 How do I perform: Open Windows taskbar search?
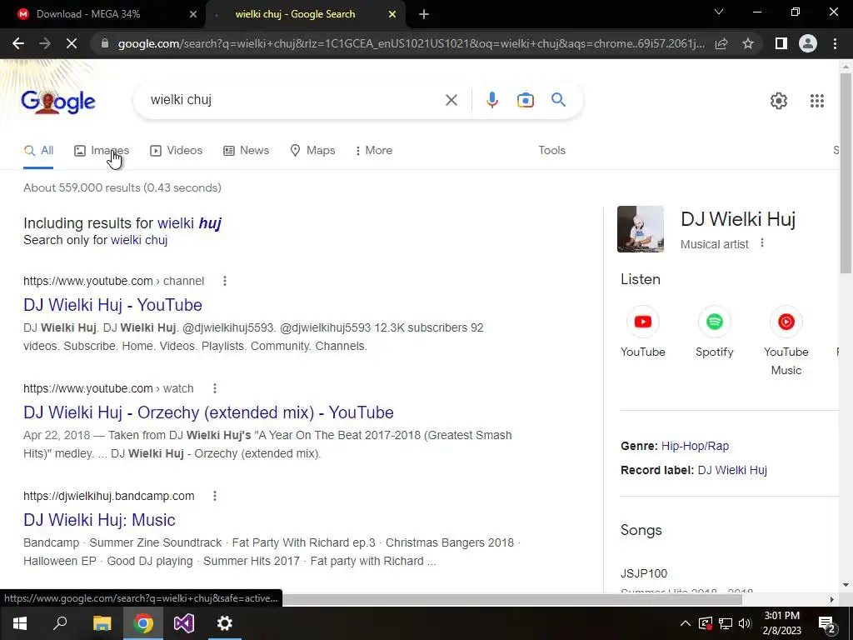point(60,623)
